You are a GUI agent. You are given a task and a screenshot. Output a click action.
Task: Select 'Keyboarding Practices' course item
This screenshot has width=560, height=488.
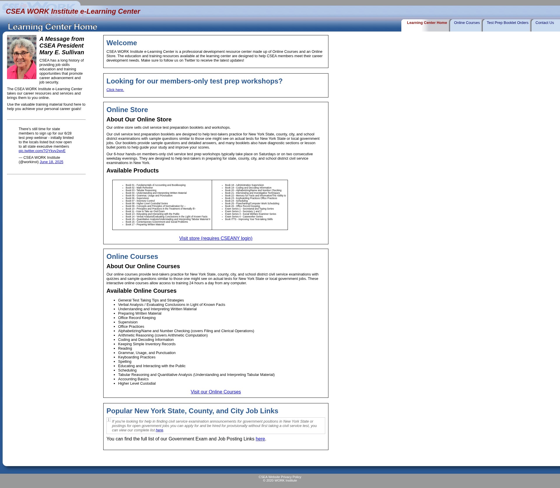137,357
